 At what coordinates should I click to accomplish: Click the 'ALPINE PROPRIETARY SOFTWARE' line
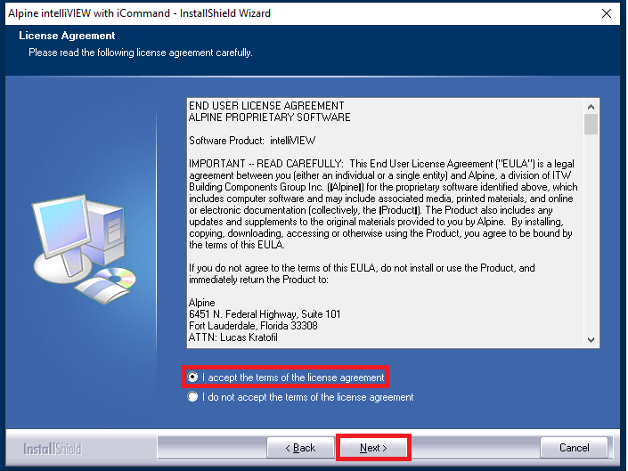click(x=270, y=118)
